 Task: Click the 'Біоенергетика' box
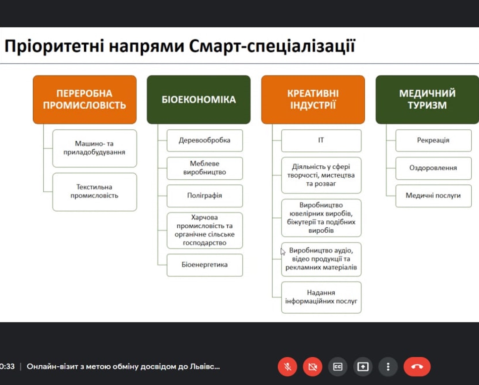pos(205,265)
